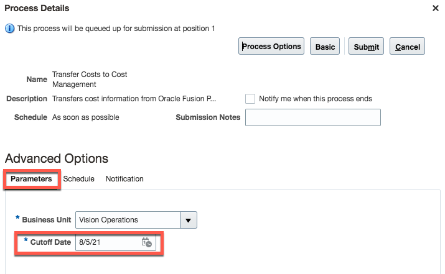Image resolution: width=445 pixels, height=274 pixels.
Task: Go to the Notification tab
Action: pyautogui.click(x=124, y=179)
